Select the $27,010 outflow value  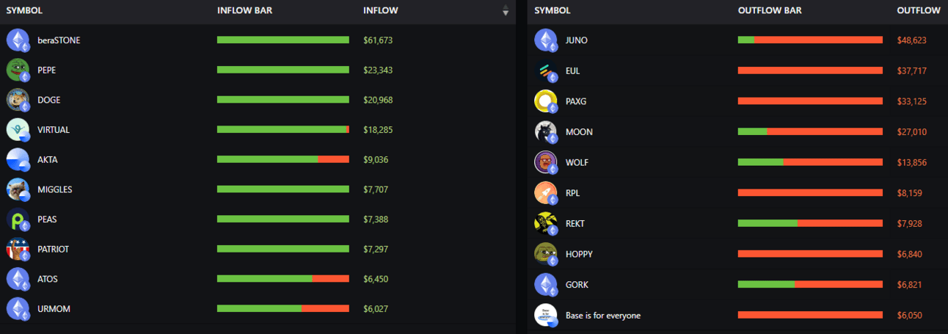912,132
